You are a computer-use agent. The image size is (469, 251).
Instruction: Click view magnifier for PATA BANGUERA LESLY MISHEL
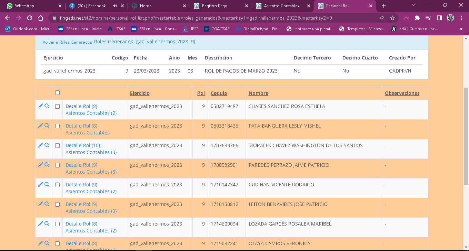coord(47,126)
